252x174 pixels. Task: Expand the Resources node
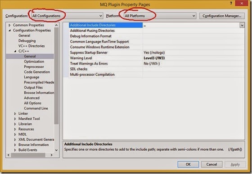tap(15, 129)
